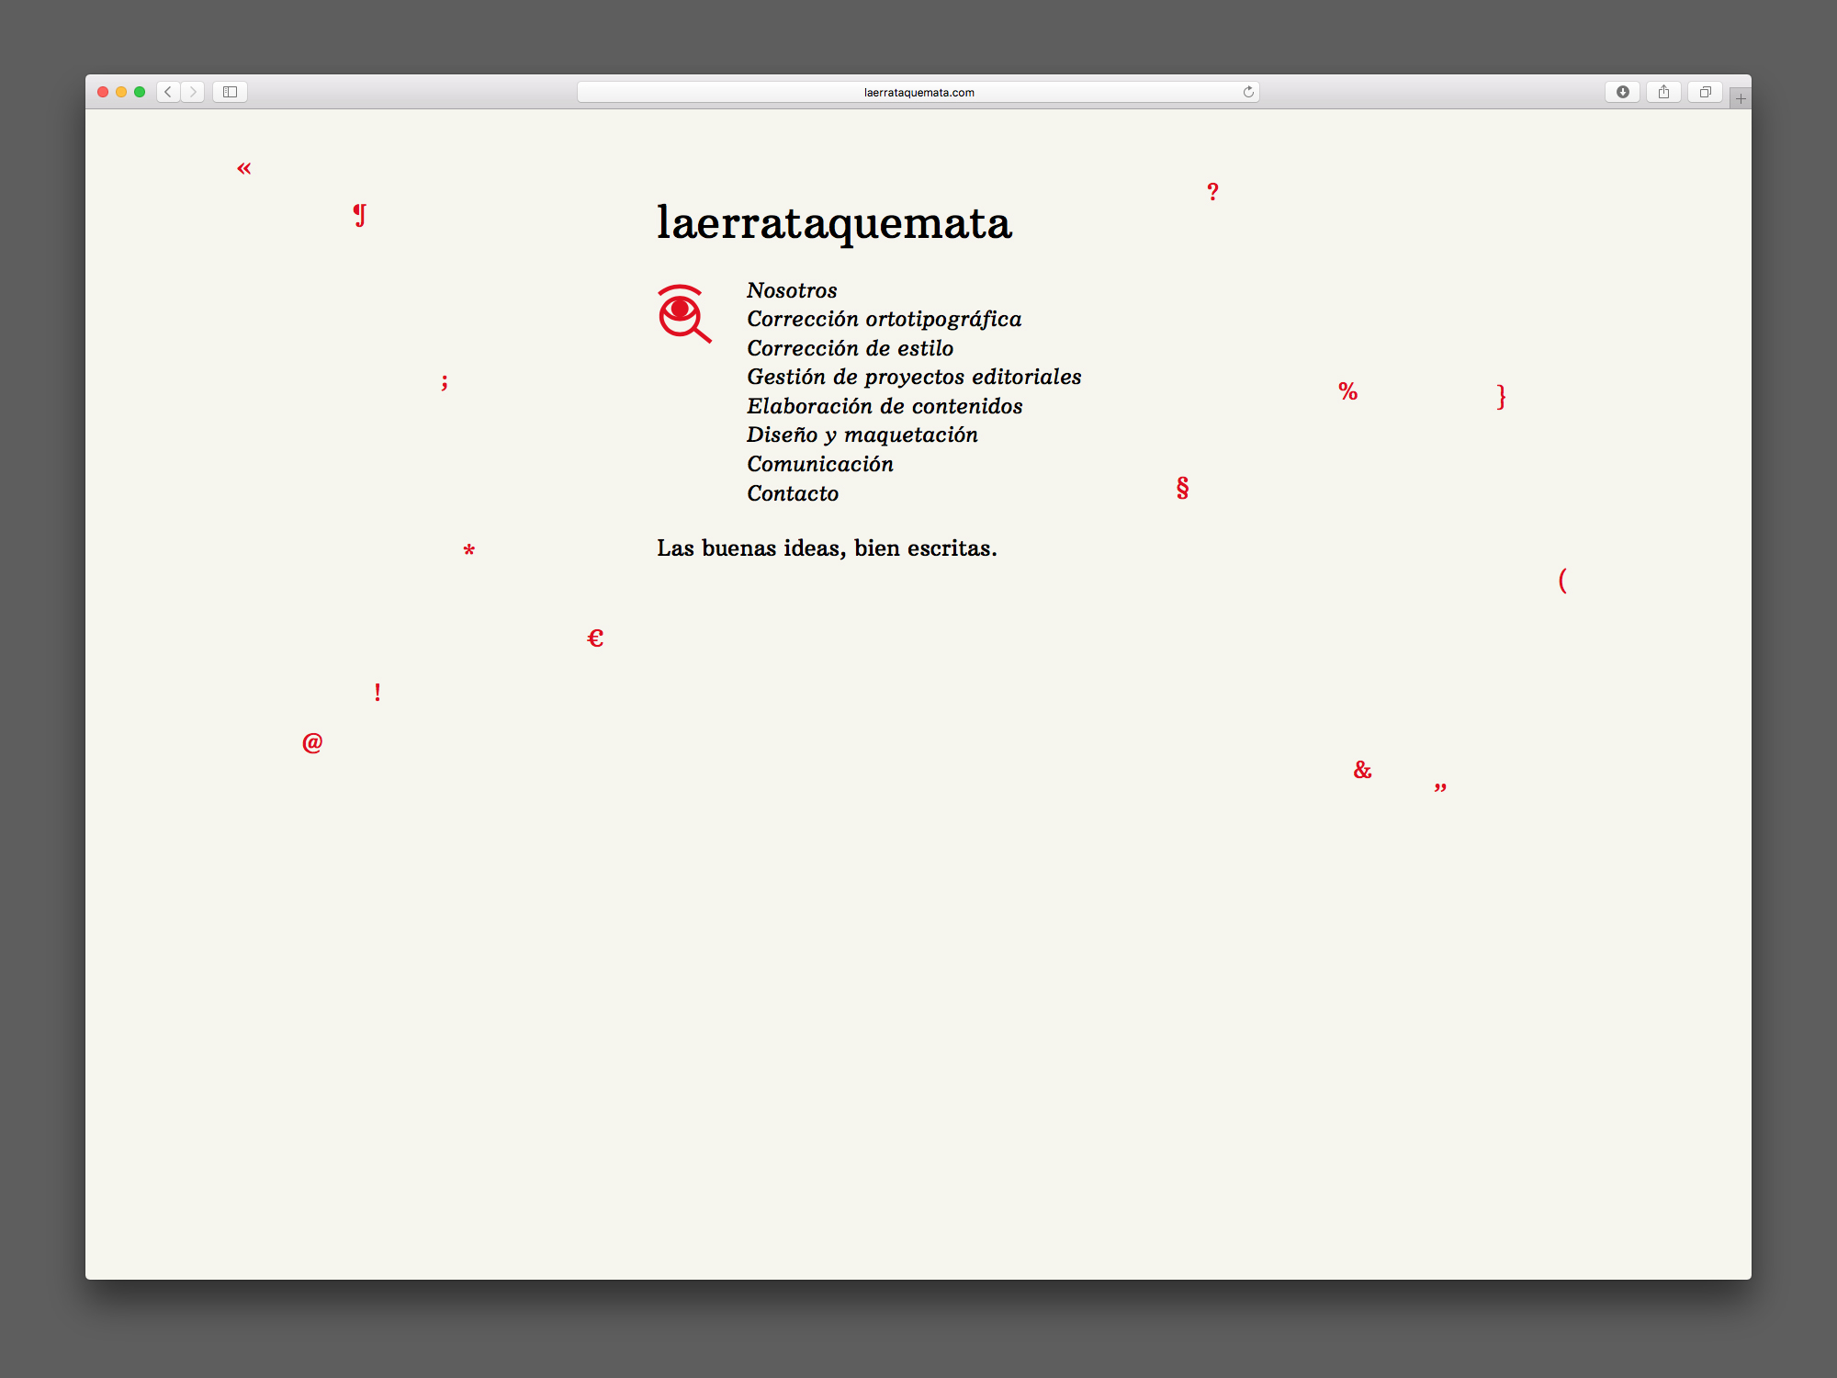1837x1378 pixels.
Task: Click the red exclamation mark symbol
Action: click(x=378, y=692)
